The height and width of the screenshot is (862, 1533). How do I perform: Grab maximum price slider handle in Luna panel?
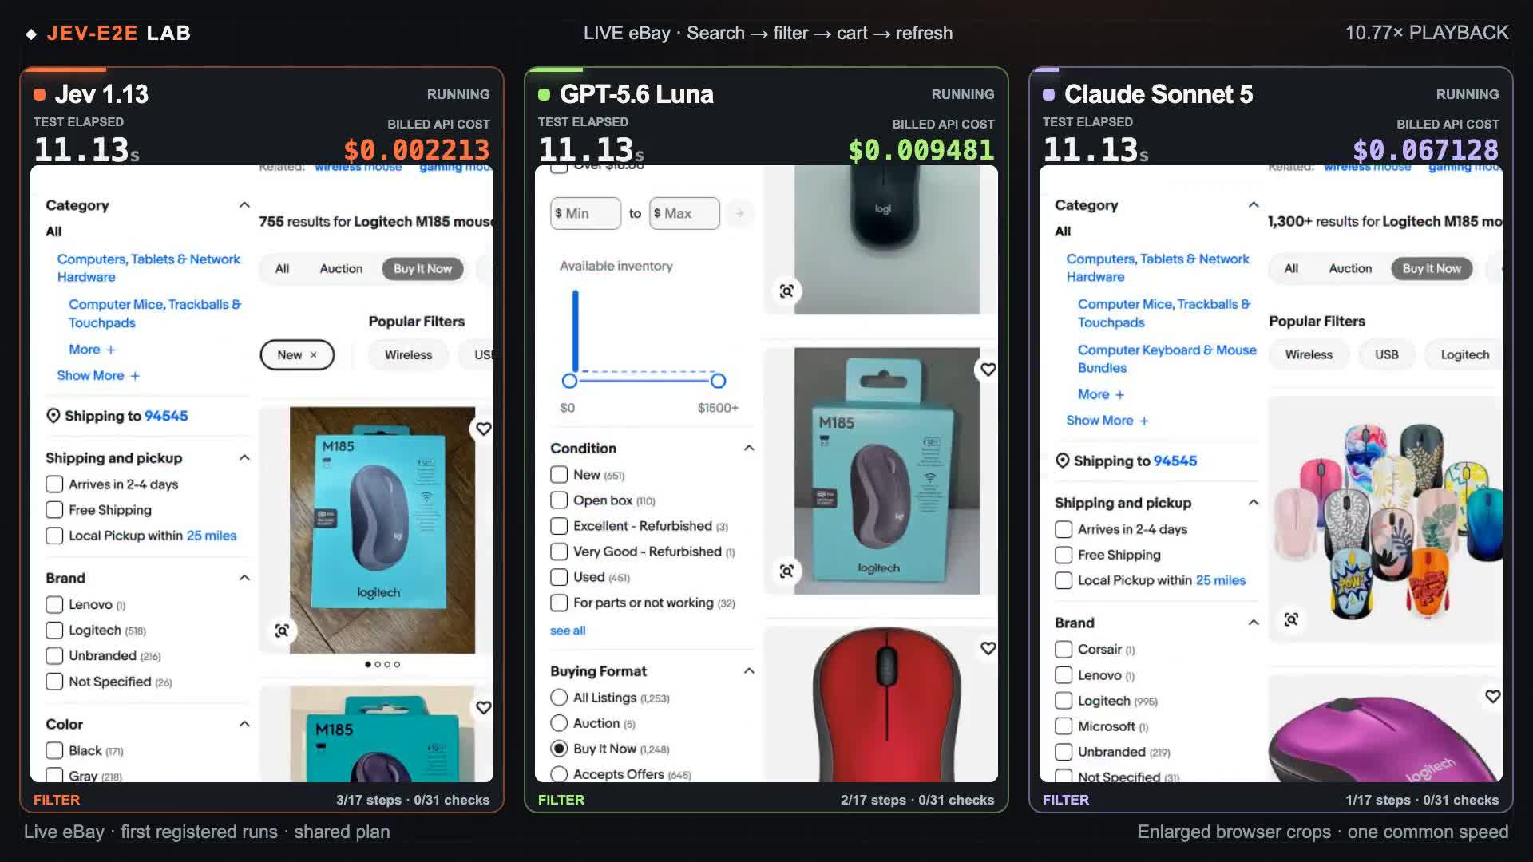(718, 381)
